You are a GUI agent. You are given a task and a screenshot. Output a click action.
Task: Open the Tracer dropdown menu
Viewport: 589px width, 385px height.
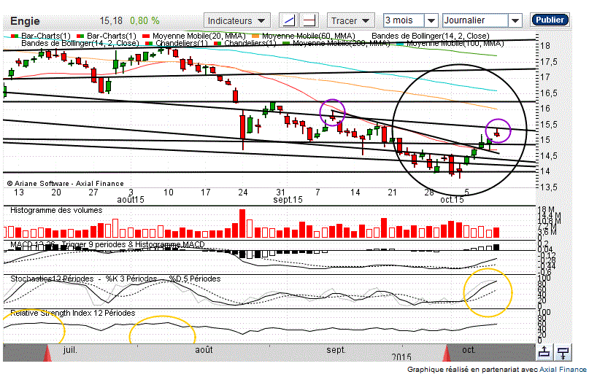point(350,20)
